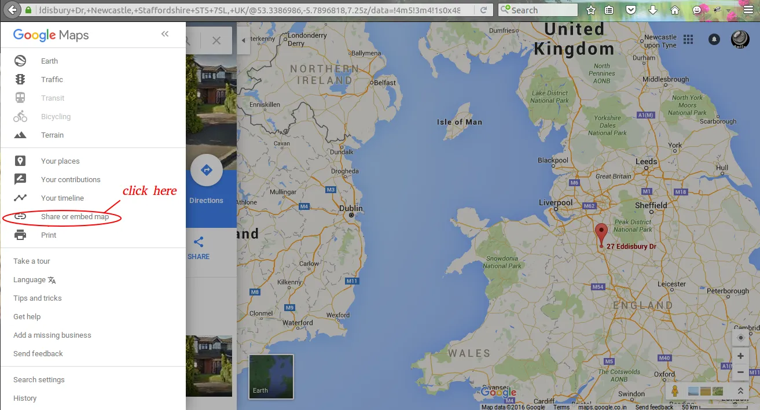
Task: Click the Liverpool label on map
Action: point(556,202)
